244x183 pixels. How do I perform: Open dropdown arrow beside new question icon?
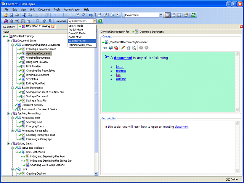pyautogui.click(x=32, y=21)
